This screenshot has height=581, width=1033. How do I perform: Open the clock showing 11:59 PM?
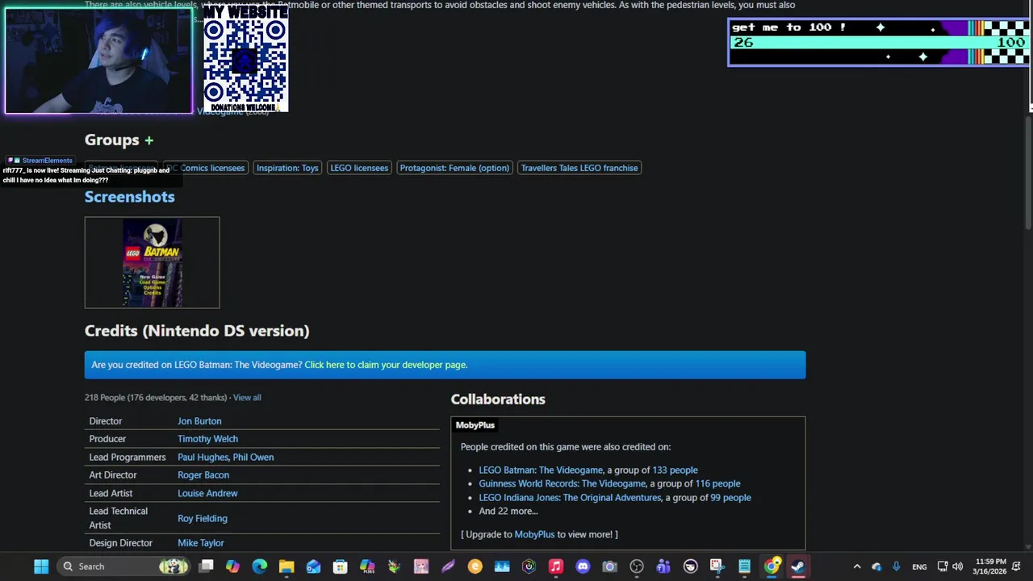coord(990,566)
